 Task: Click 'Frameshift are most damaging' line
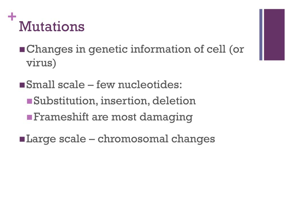tap(113, 117)
